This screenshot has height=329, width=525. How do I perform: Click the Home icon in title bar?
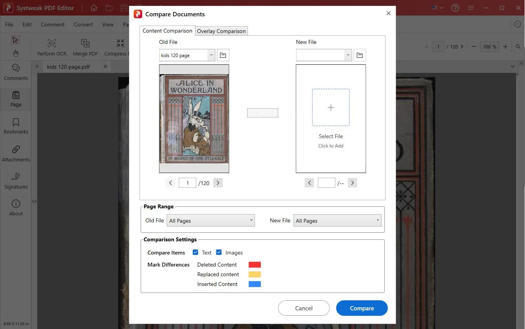click(94, 8)
